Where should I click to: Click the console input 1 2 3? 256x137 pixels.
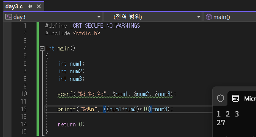(227, 114)
